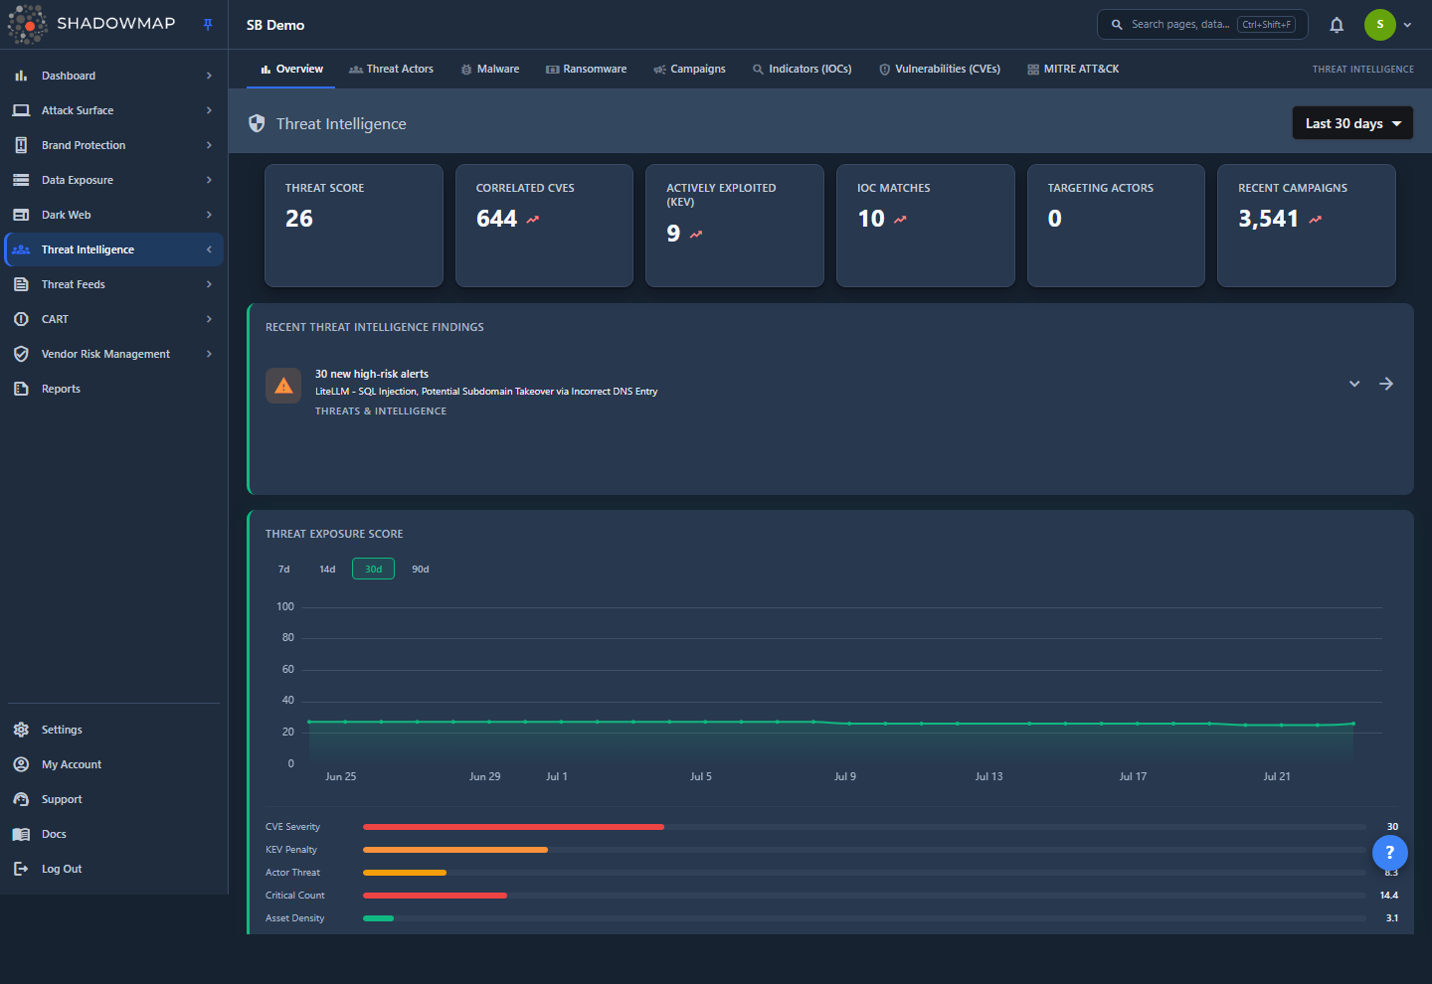Click the Threat Feeds icon
Viewport: 1432px width, 984px height.
[x=21, y=284]
